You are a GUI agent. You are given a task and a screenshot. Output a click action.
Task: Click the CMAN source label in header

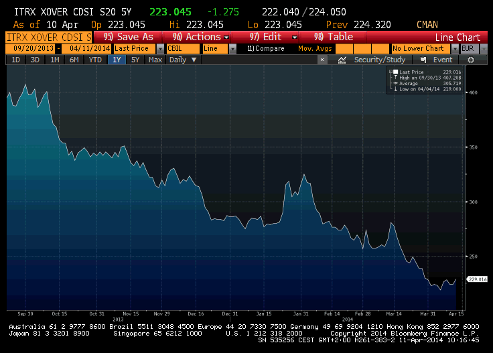(x=427, y=25)
